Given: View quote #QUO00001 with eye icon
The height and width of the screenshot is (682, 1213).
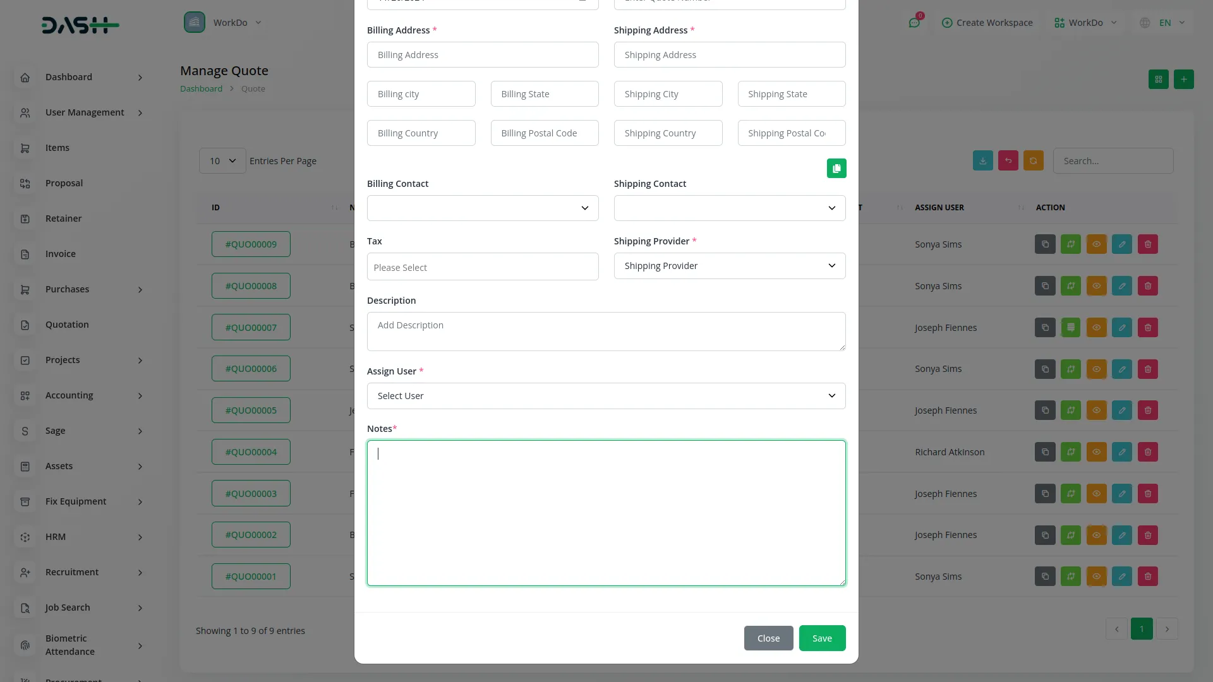Looking at the screenshot, I should pyautogui.click(x=1097, y=577).
